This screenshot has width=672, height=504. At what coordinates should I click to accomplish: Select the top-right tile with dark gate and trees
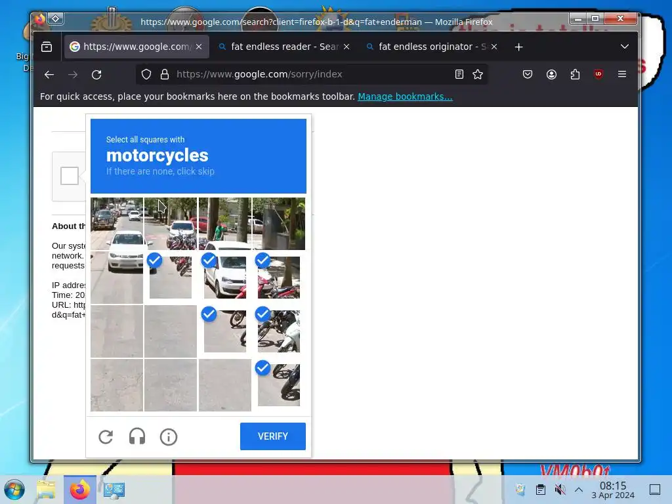coord(279,224)
